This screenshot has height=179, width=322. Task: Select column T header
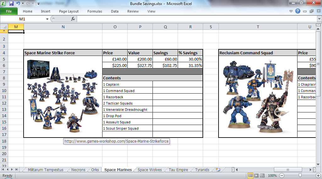click(258, 27)
